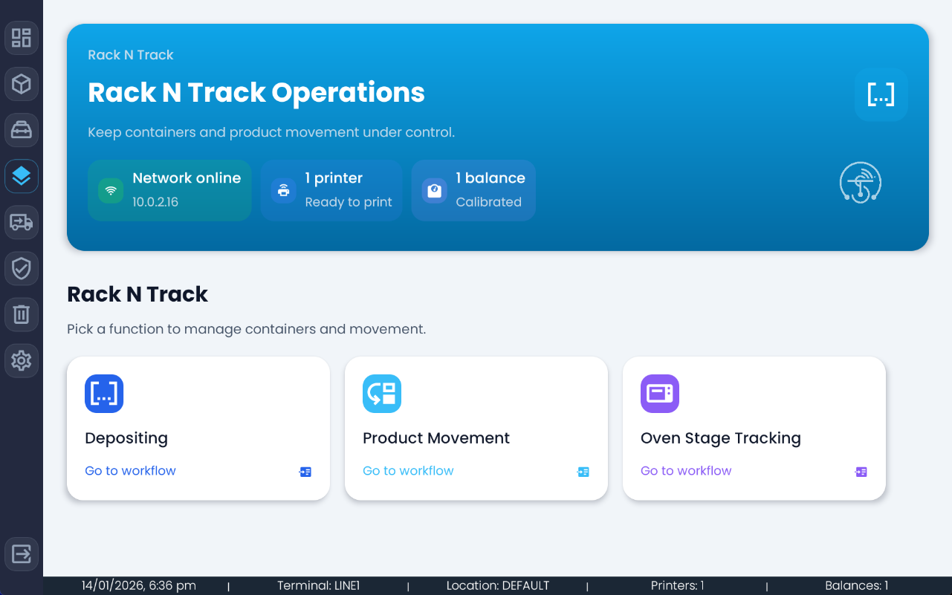Open the settings gear in the sidebar
The width and height of the screenshot is (952, 595).
tap(22, 360)
